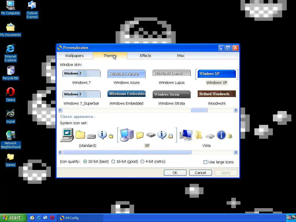296x222 pixels.
Task: Click the Personalization window title icon
Action: (60, 48)
